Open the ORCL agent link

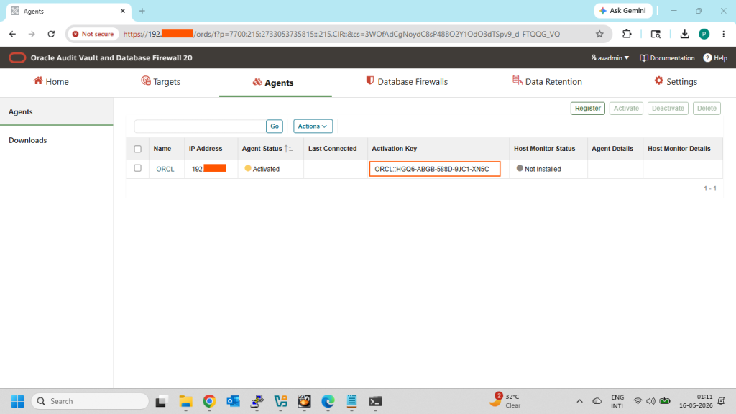tap(165, 169)
